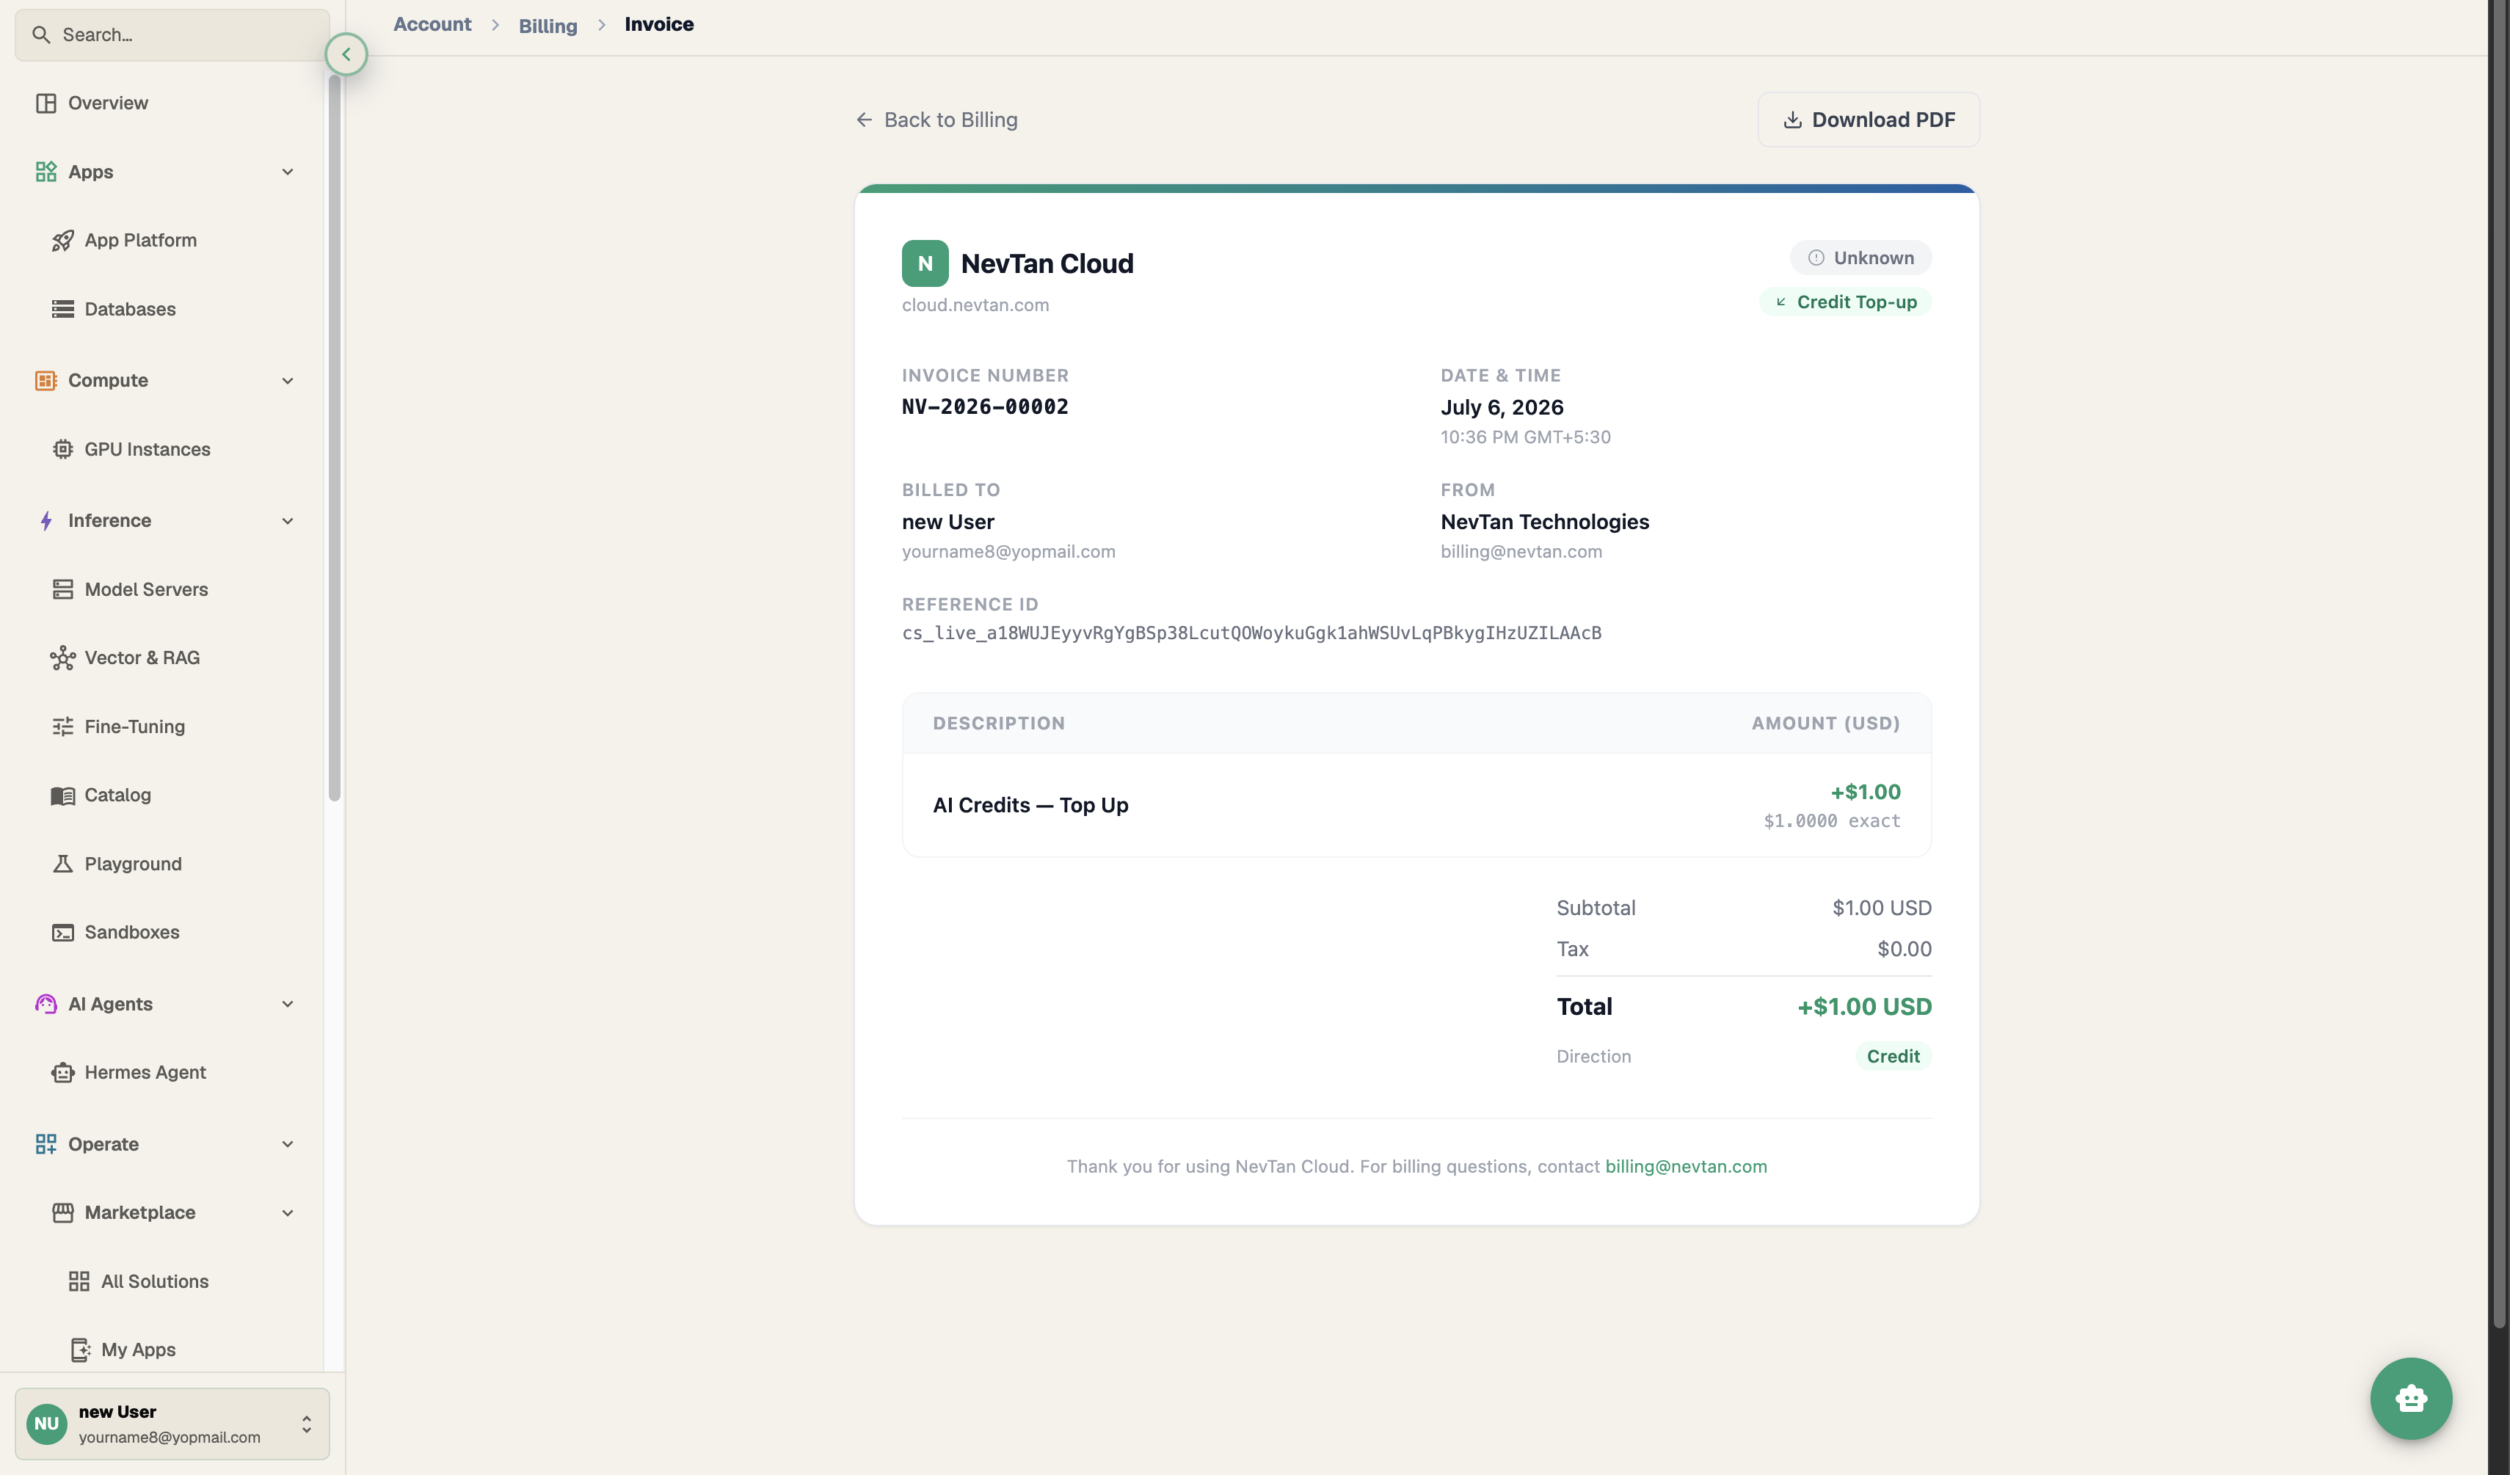The image size is (2510, 1475).
Task: Click the sidebar vertical scrollbar
Action: (335, 438)
